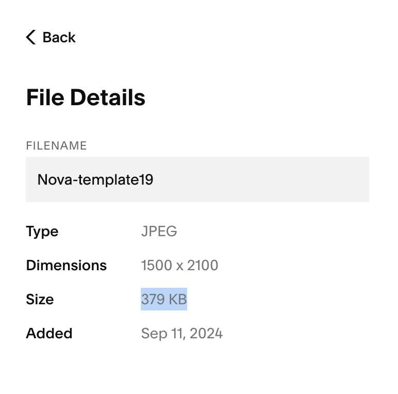Click the 1500 width number in dimensions
Image resolution: width=398 pixels, height=394 pixels.
coord(156,265)
